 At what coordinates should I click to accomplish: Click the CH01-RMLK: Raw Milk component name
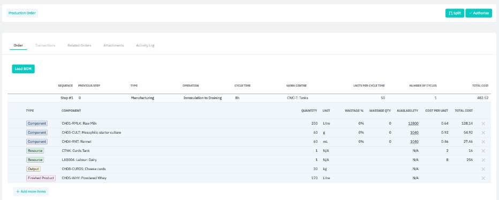(79, 124)
